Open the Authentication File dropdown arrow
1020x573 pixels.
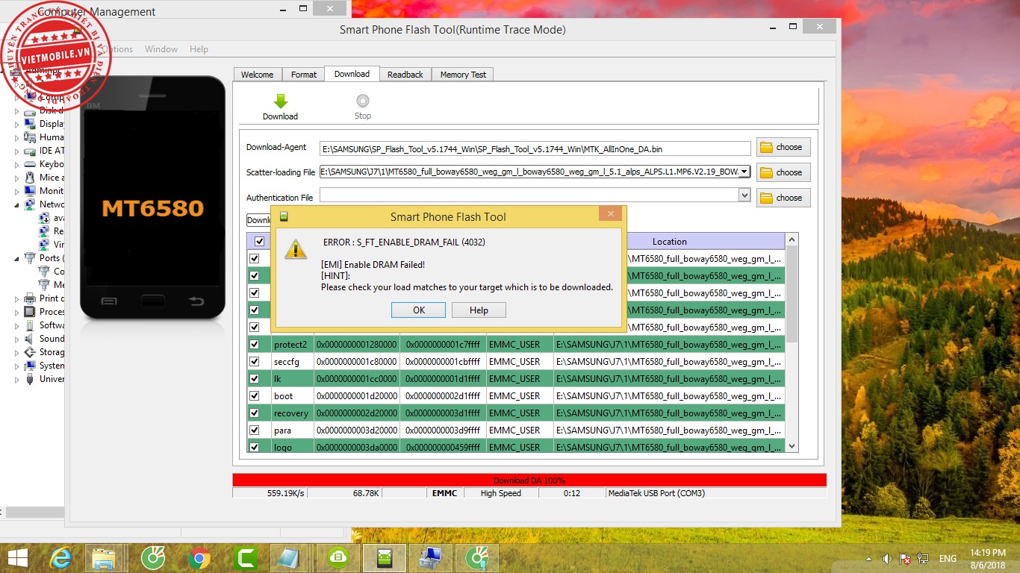coord(744,195)
